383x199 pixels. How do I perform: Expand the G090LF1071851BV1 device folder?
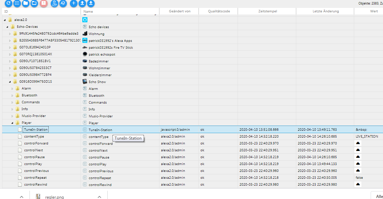pyautogui.click(x=10, y=61)
